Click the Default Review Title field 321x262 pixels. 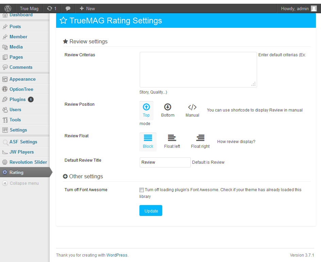(x=165, y=162)
